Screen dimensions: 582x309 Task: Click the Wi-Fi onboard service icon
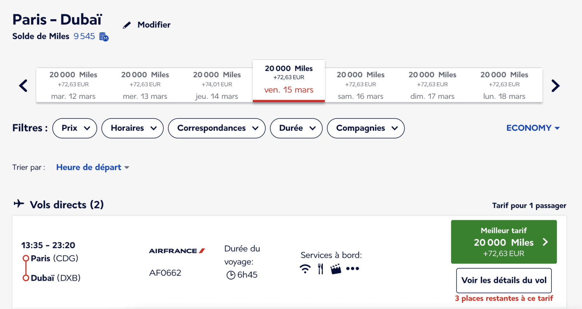click(305, 269)
